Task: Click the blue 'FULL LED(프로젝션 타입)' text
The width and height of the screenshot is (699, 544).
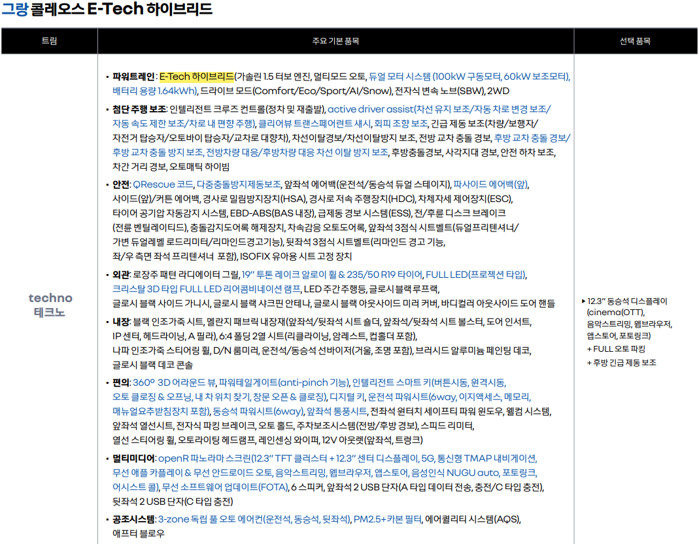Action: [x=475, y=275]
